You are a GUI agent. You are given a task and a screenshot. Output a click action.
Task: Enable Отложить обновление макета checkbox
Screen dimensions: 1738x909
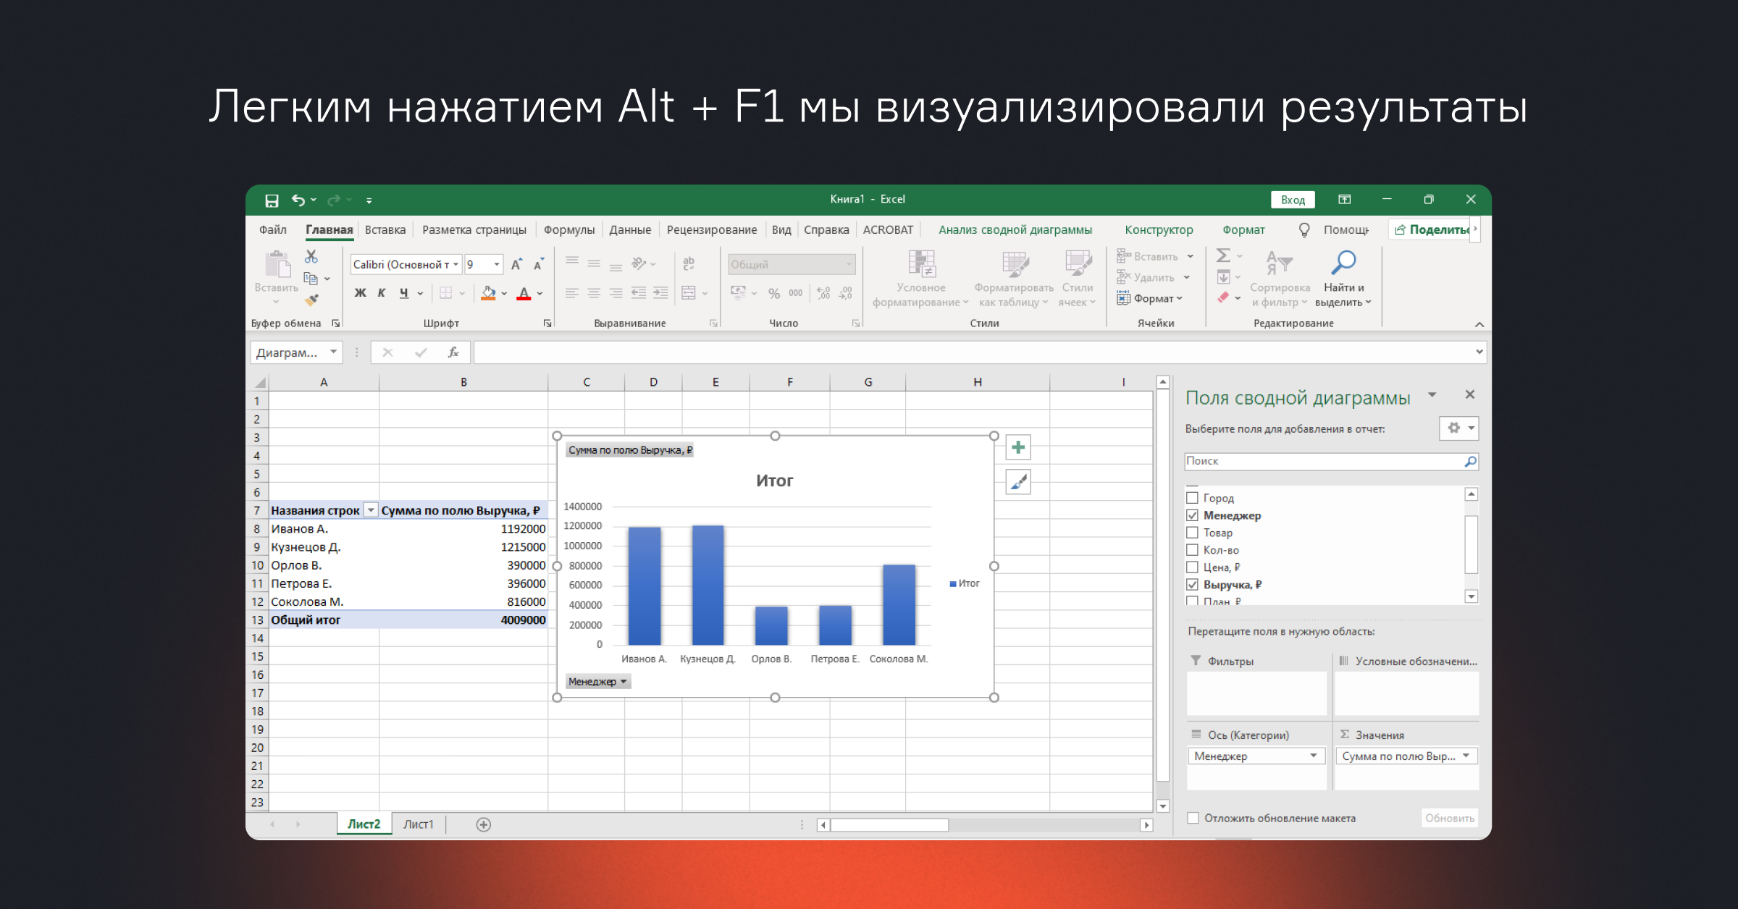(x=1193, y=818)
